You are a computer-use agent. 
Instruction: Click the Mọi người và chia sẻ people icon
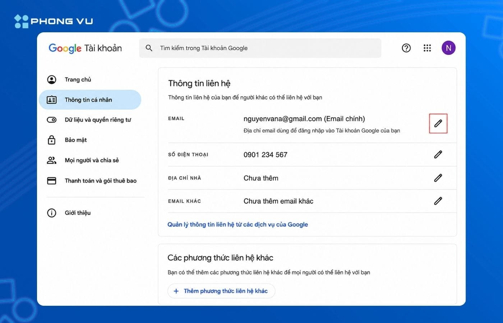tap(52, 160)
